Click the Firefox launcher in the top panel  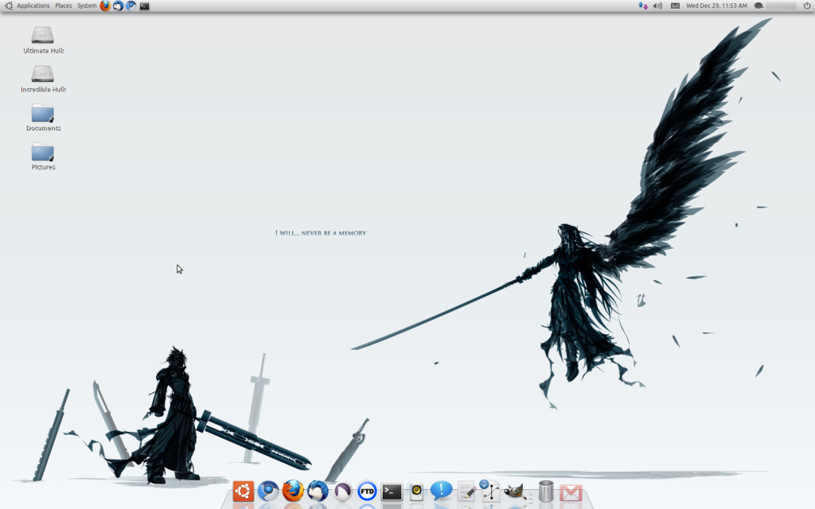[x=105, y=6]
